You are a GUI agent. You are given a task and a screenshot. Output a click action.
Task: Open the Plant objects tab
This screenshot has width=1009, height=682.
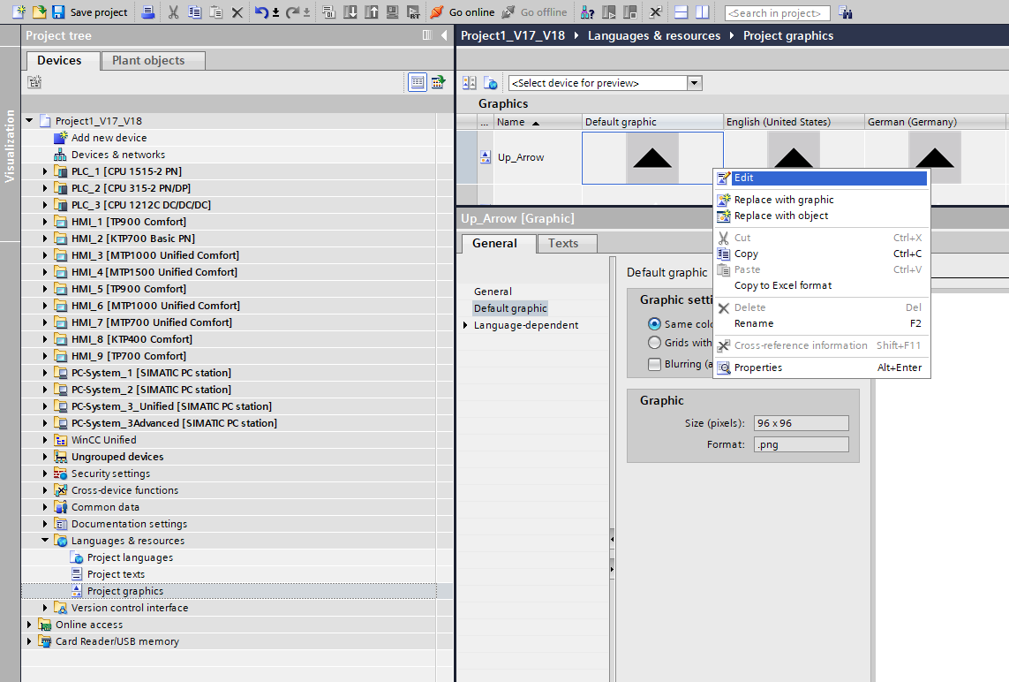(x=147, y=61)
